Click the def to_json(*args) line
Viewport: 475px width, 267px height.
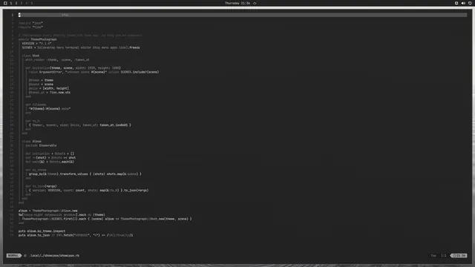pyautogui.click(x=41, y=186)
